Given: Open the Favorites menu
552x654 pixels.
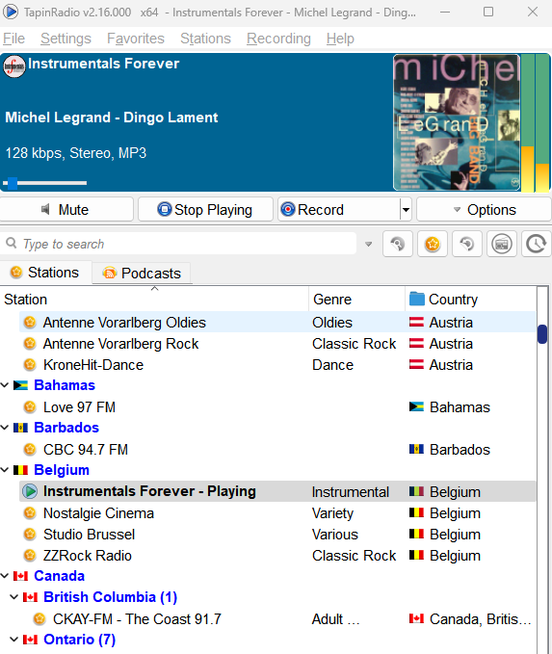Looking at the screenshot, I should tap(136, 39).
